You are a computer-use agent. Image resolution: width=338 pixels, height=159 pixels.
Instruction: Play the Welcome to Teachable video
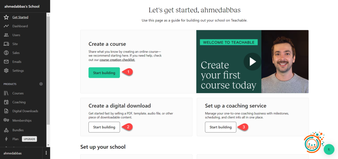pos(252,62)
